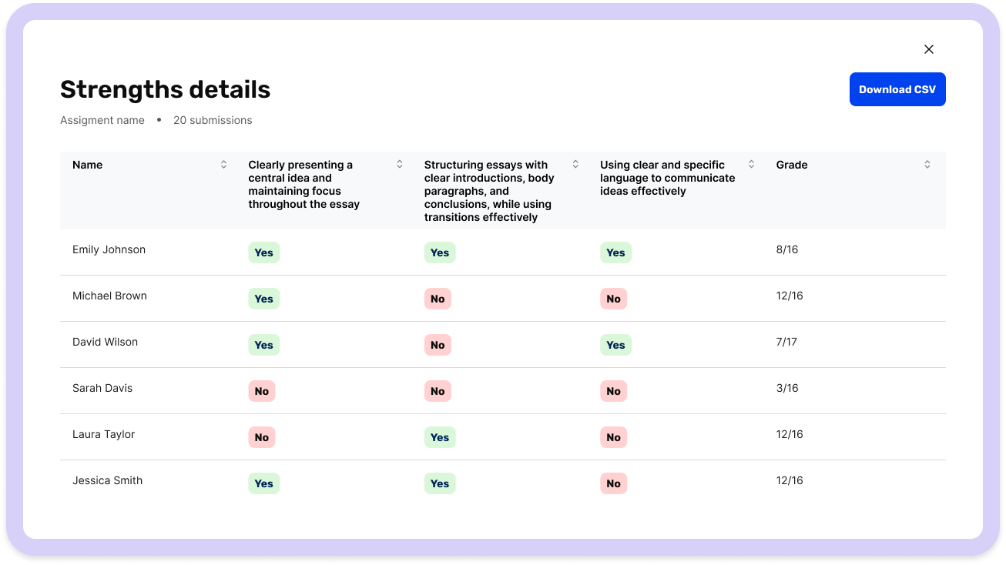Sort by clear language column icon

click(751, 165)
